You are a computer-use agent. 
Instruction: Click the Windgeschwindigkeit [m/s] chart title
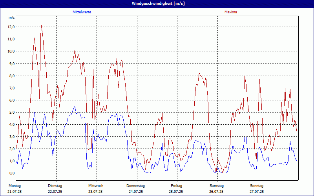pos(157,4)
